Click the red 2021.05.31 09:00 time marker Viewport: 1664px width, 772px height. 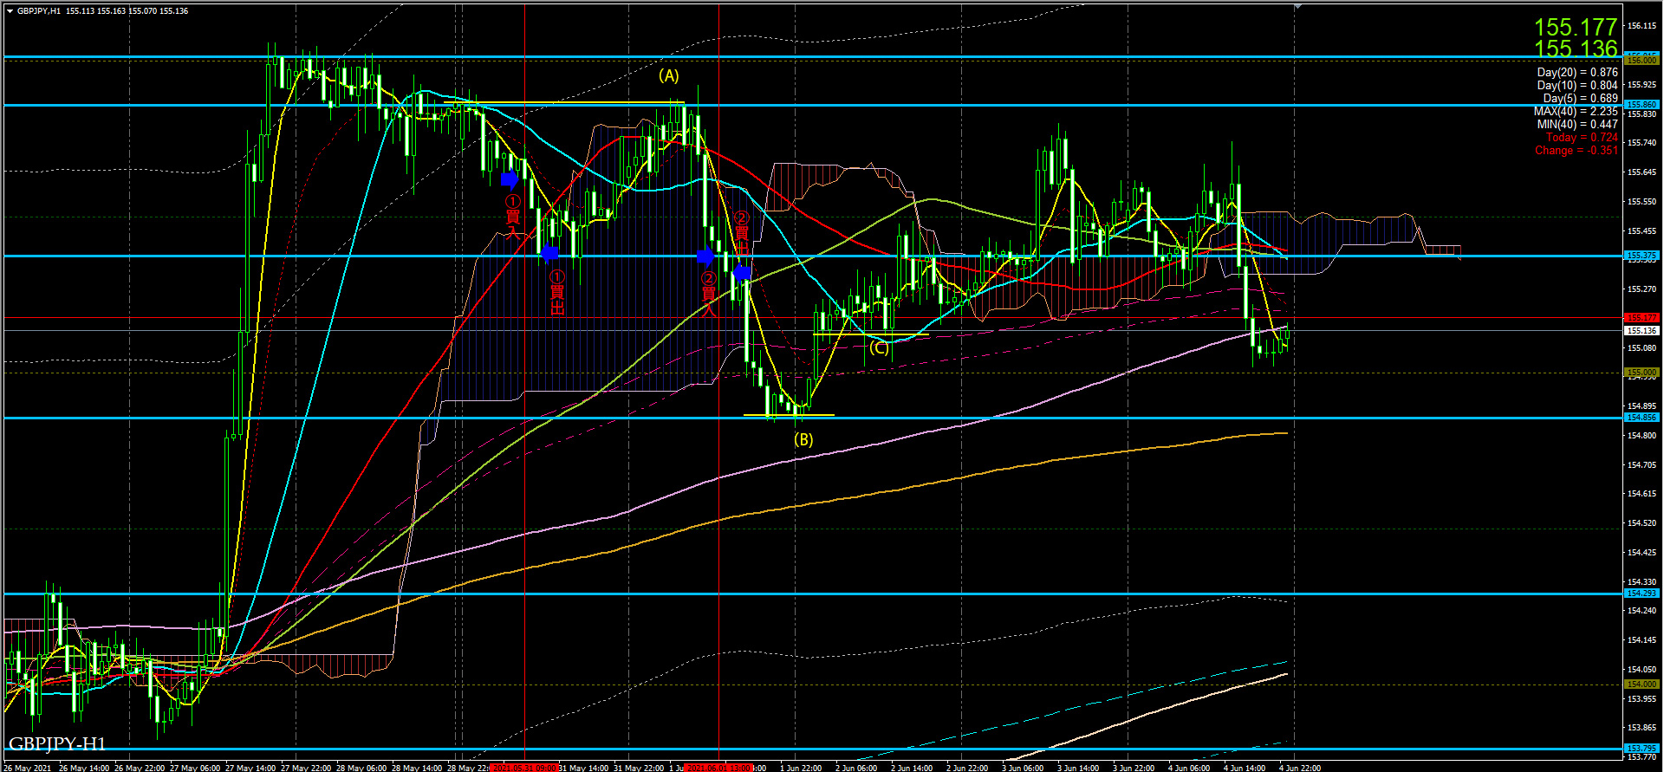523,768
